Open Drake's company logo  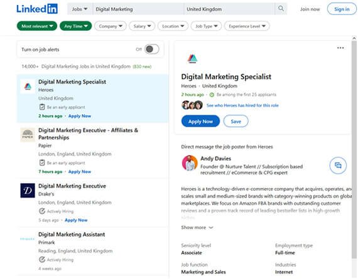coord(28,191)
